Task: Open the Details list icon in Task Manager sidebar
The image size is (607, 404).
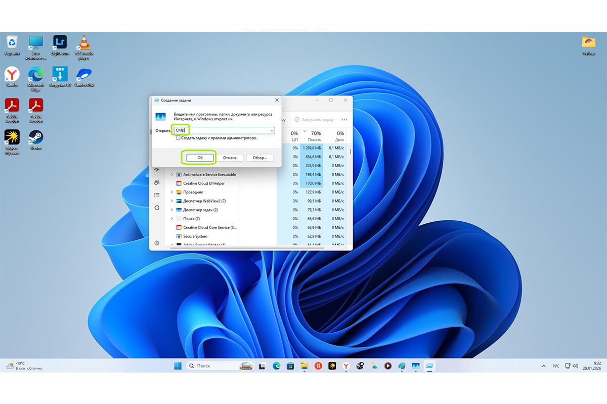Action: (157, 195)
